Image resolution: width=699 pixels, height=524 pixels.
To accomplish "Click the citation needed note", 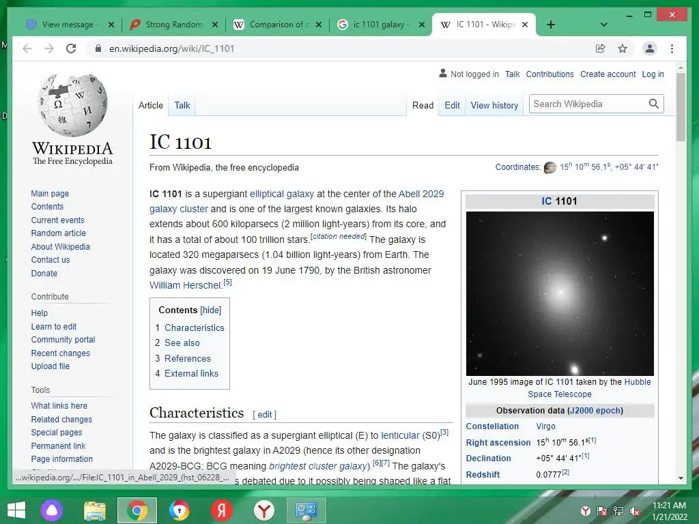I will pyautogui.click(x=339, y=236).
